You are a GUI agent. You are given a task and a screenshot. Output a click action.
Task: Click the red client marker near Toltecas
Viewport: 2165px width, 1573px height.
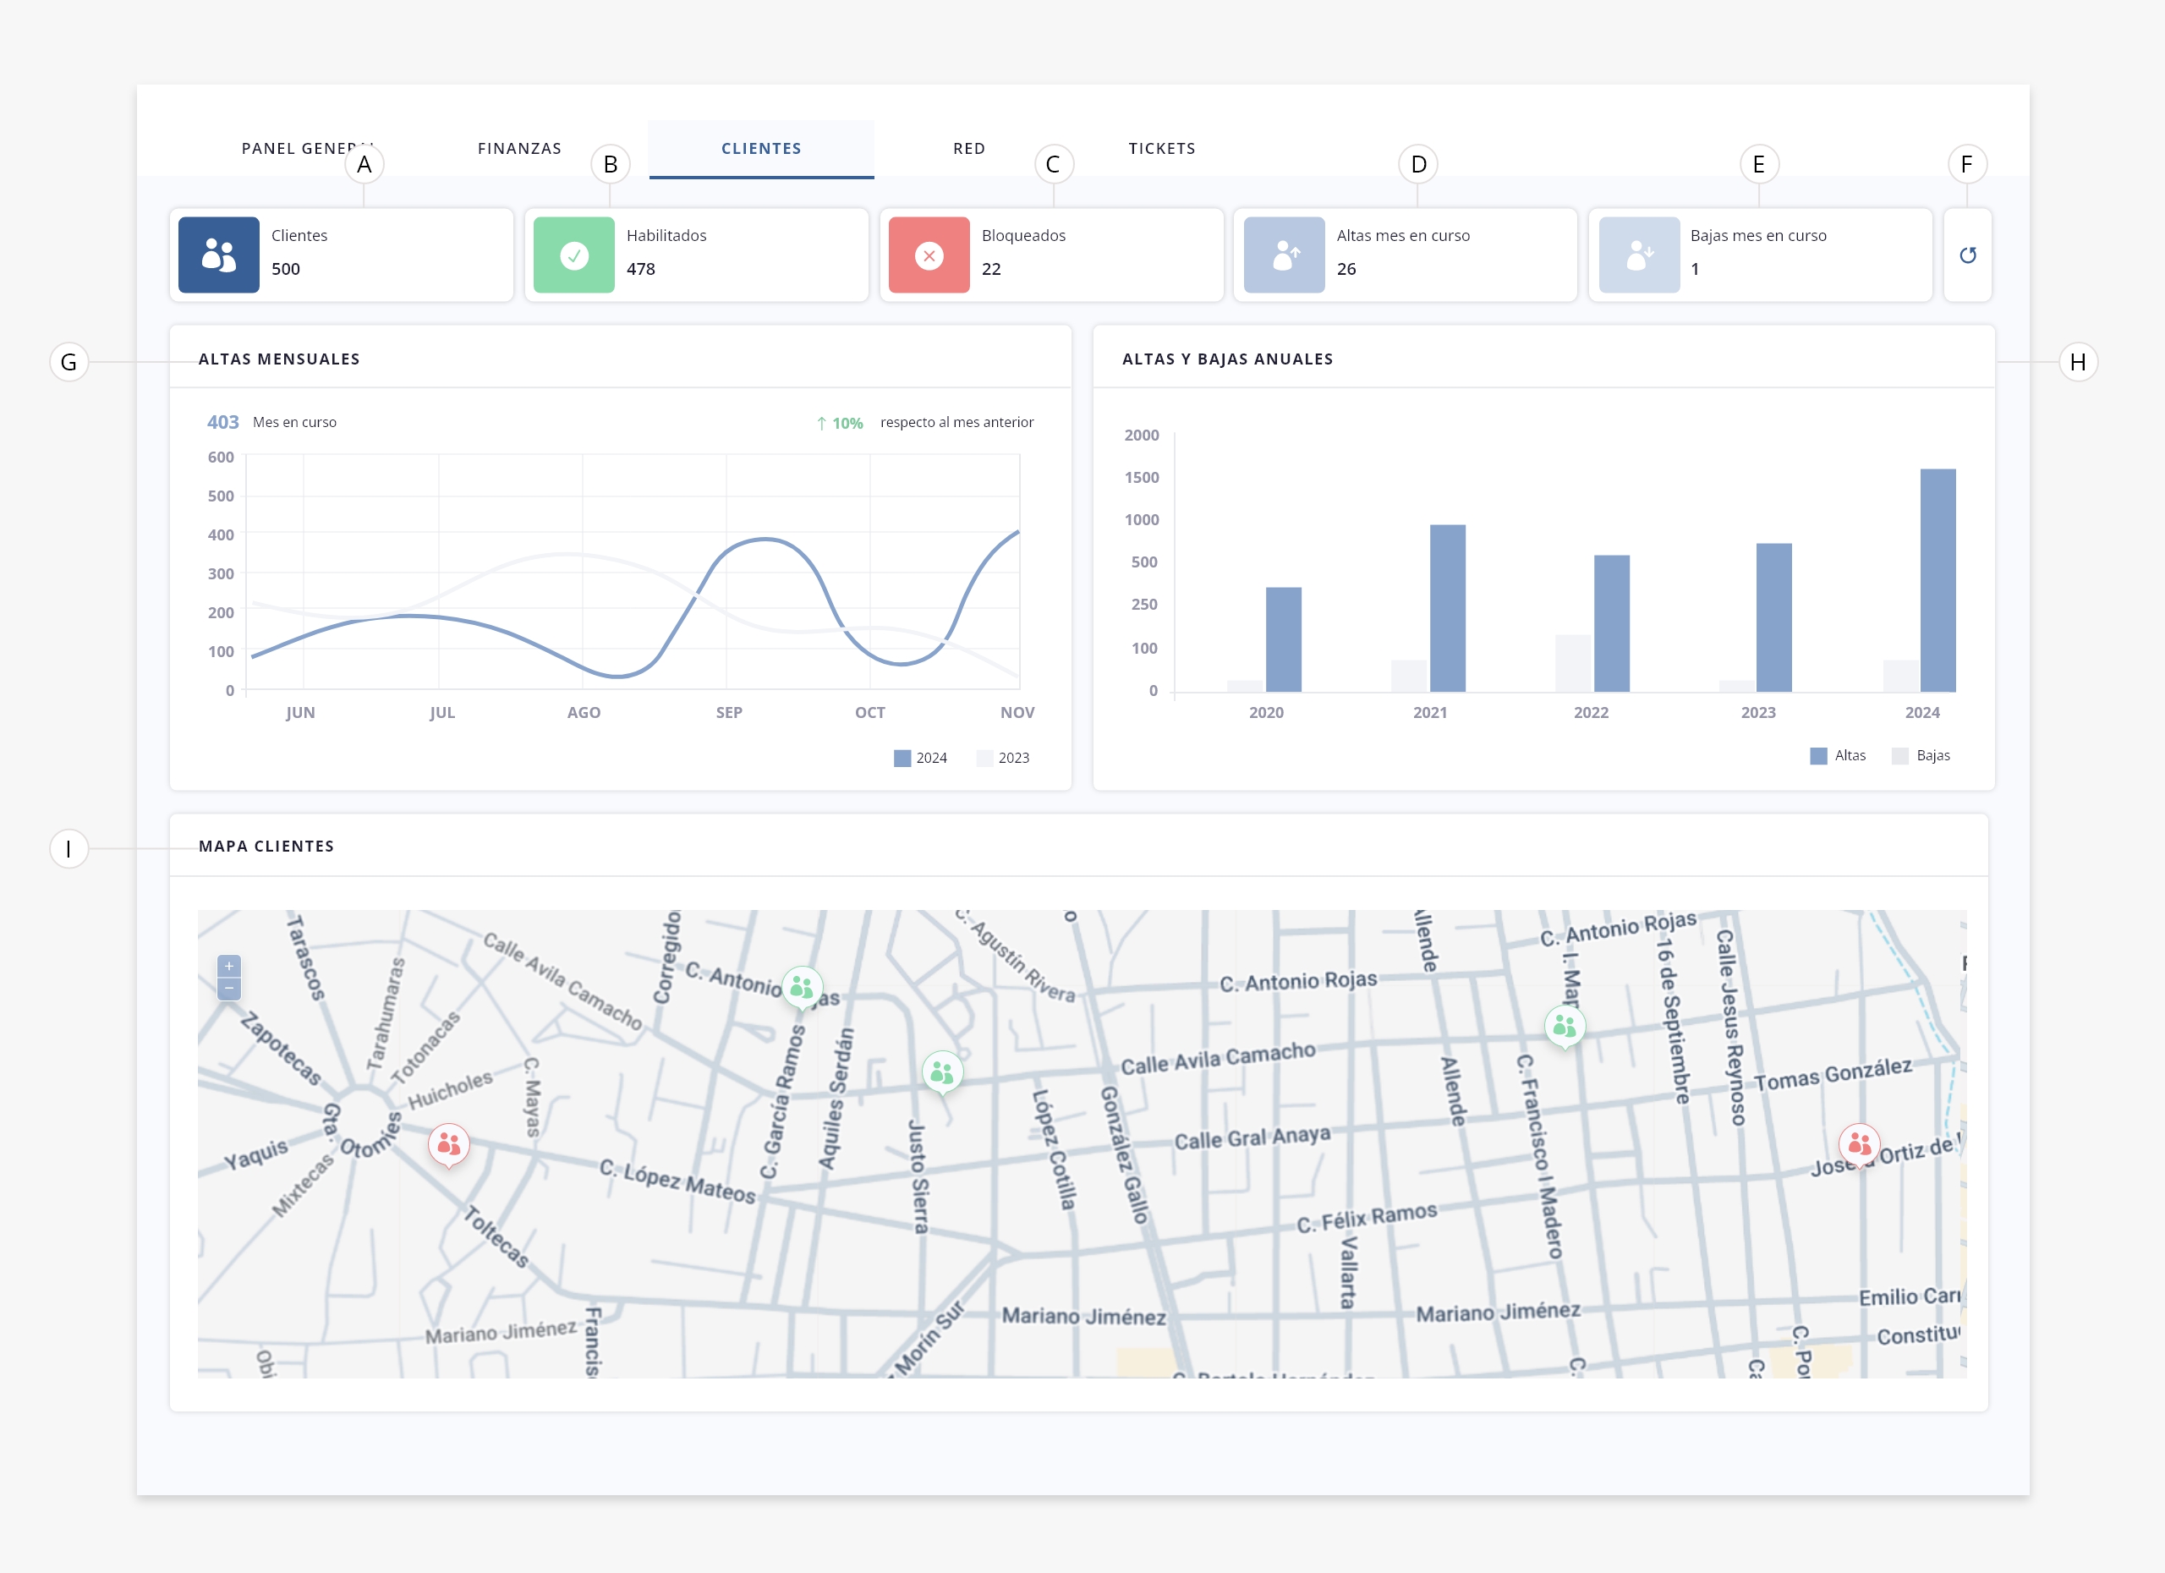pyautogui.click(x=449, y=1144)
